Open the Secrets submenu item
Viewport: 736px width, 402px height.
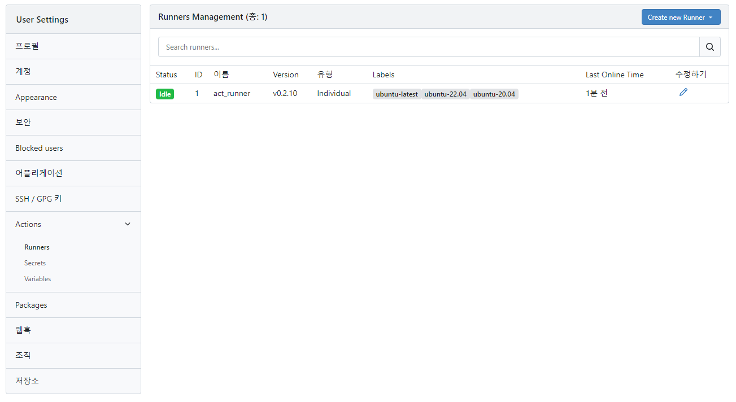pyautogui.click(x=35, y=263)
